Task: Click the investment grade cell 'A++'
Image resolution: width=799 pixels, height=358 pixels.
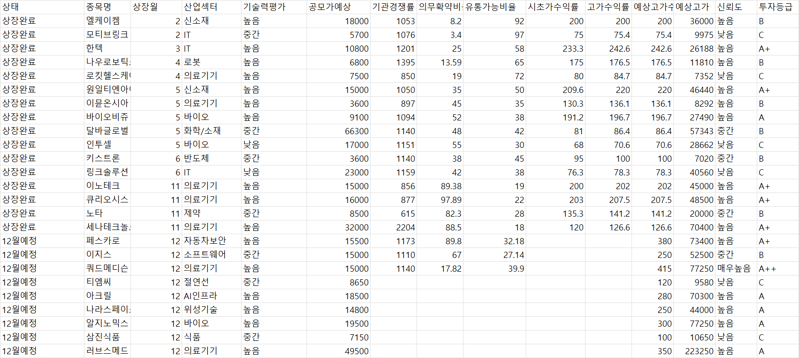Action: click(x=778, y=268)
